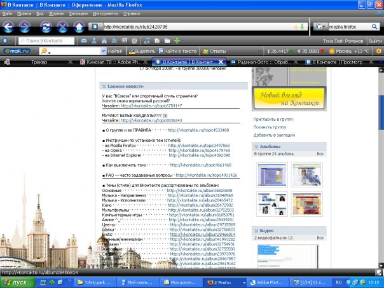
Task: Switch to Adobe Photoshop taskbar button
Action: (x=267, y=282)
